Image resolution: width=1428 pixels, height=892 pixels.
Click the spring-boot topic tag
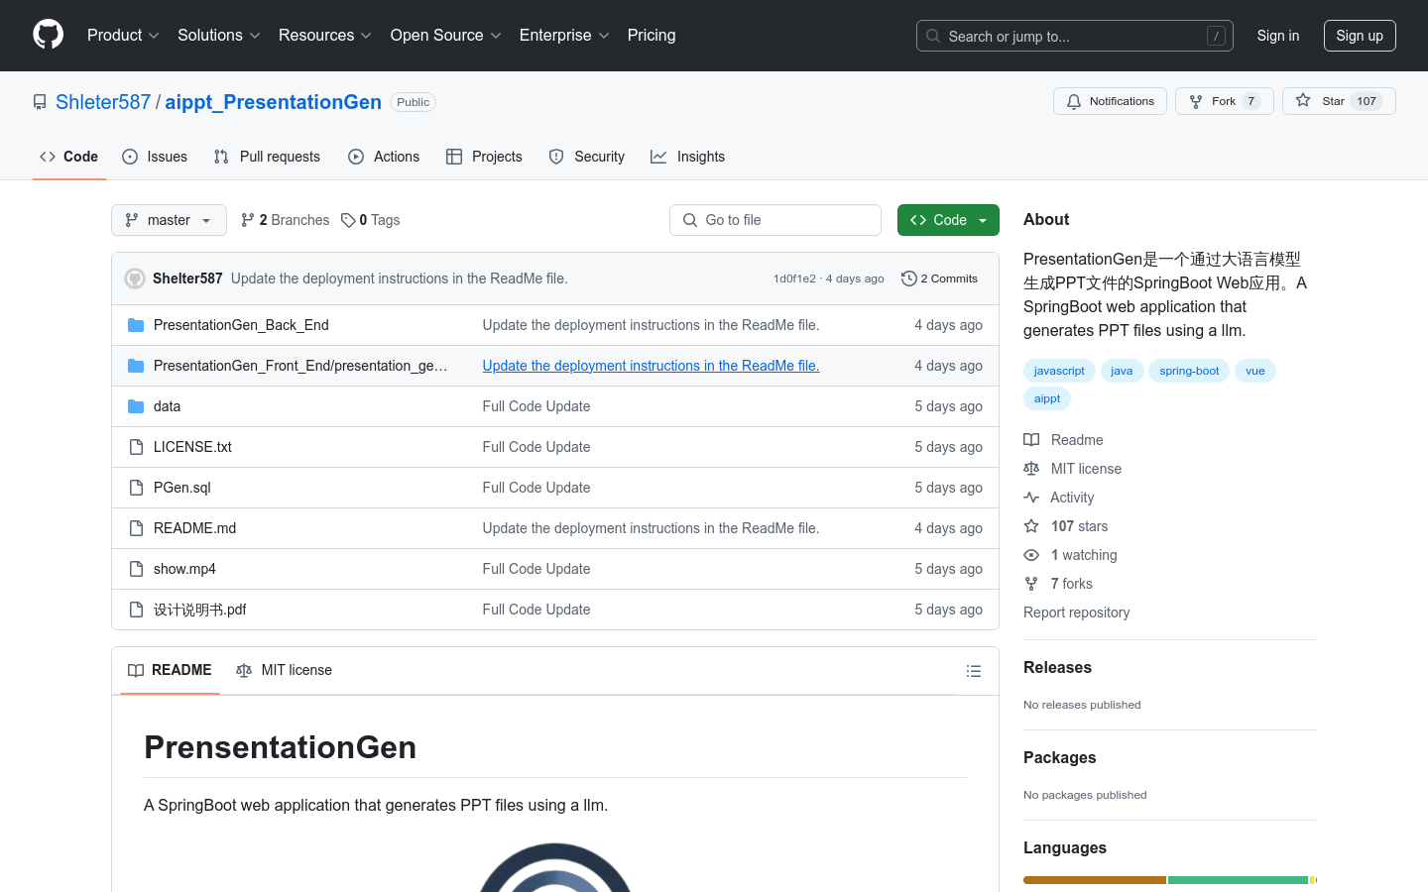point(1189,371)
